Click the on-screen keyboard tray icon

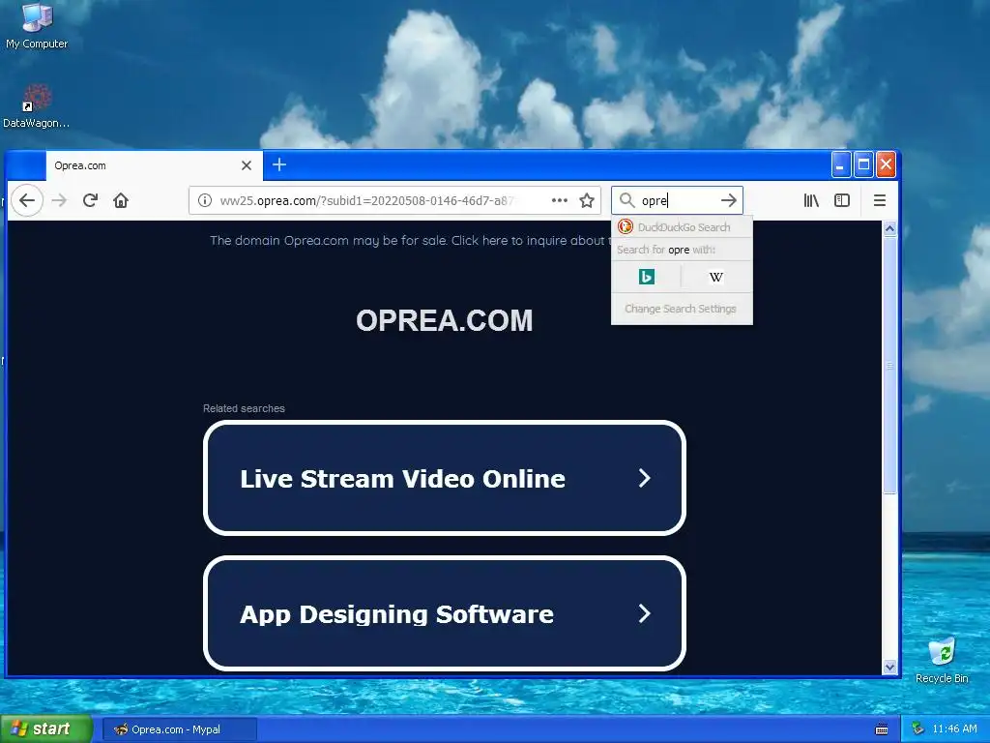882,729
